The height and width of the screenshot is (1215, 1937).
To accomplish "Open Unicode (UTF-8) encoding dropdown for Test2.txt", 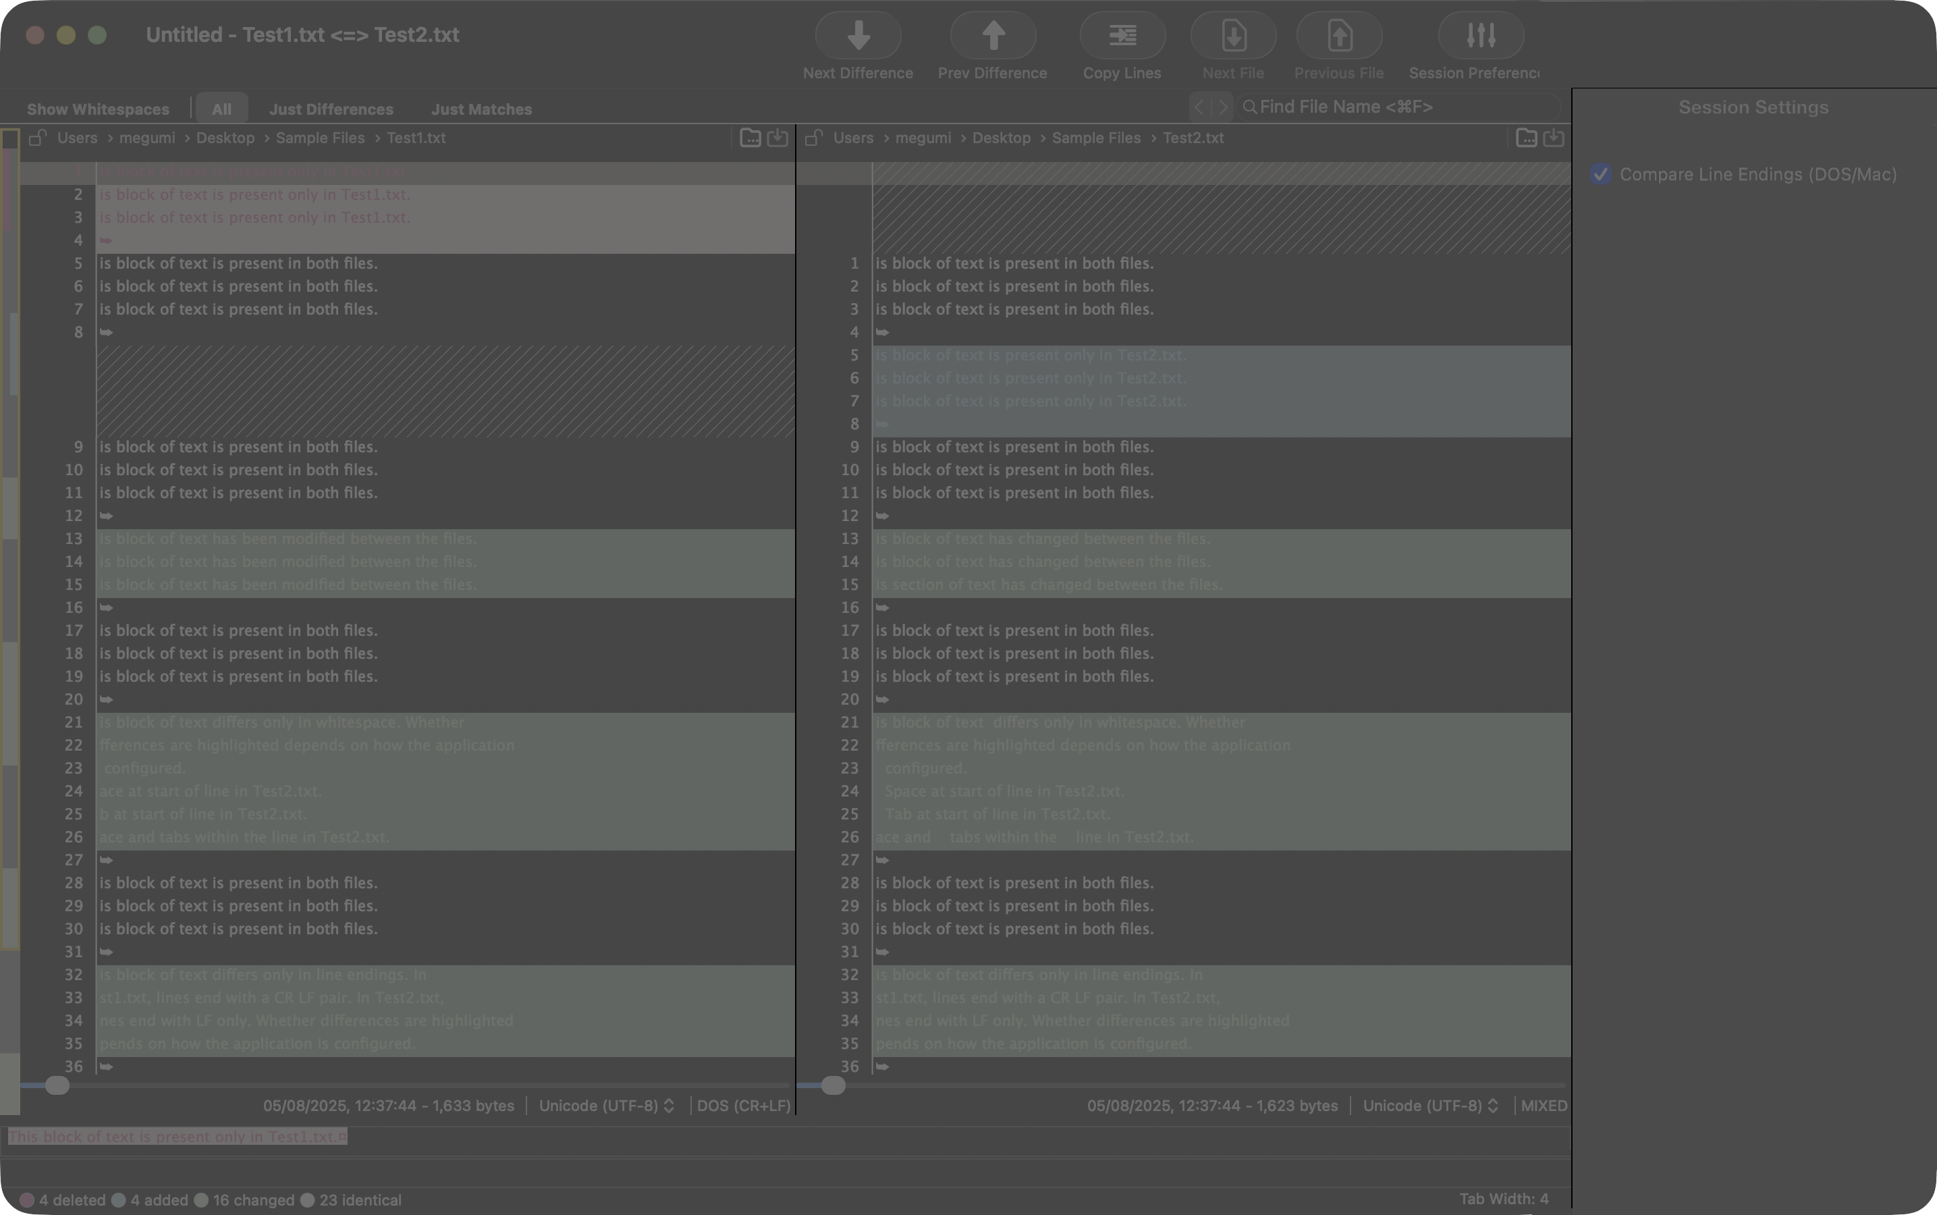I will click(x=1431, y=1106).
